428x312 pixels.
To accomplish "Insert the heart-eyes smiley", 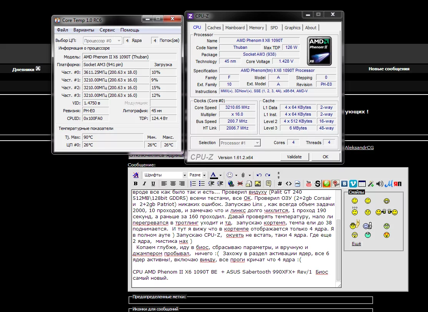I will 386,235.
